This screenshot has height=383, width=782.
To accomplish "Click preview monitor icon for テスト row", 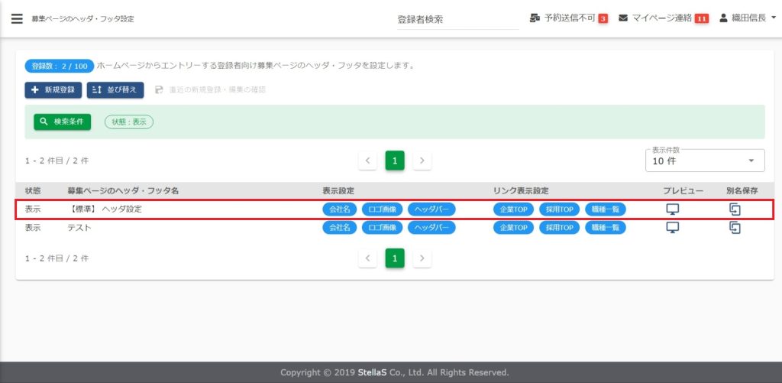I will click(x=672, y=227).
